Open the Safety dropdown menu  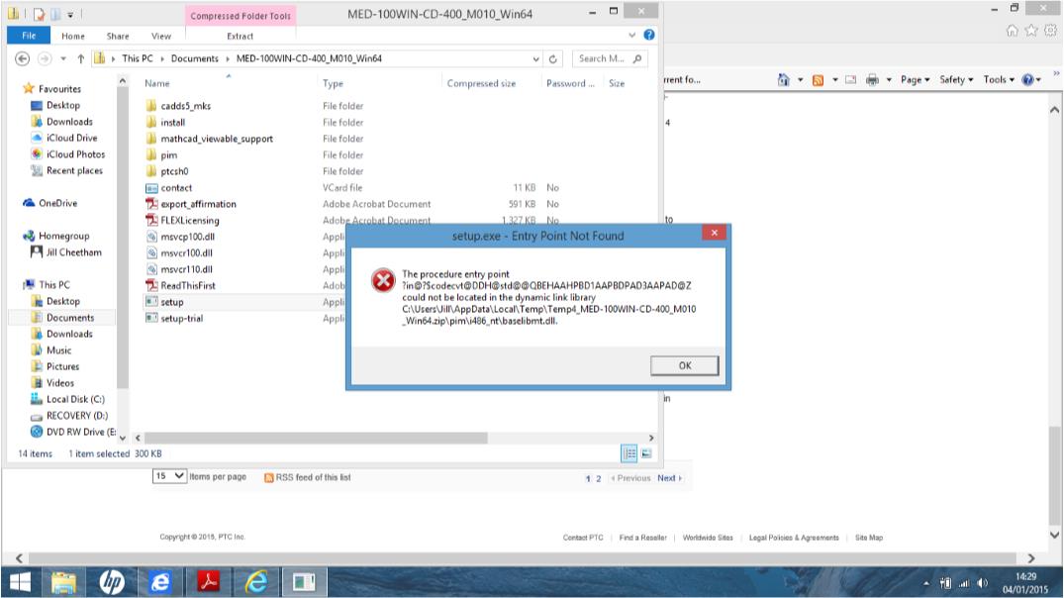tap(956, 80)
